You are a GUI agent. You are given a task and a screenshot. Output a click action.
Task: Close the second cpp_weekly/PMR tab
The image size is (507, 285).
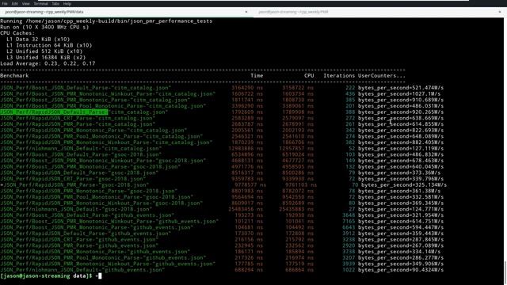[500, 12]
